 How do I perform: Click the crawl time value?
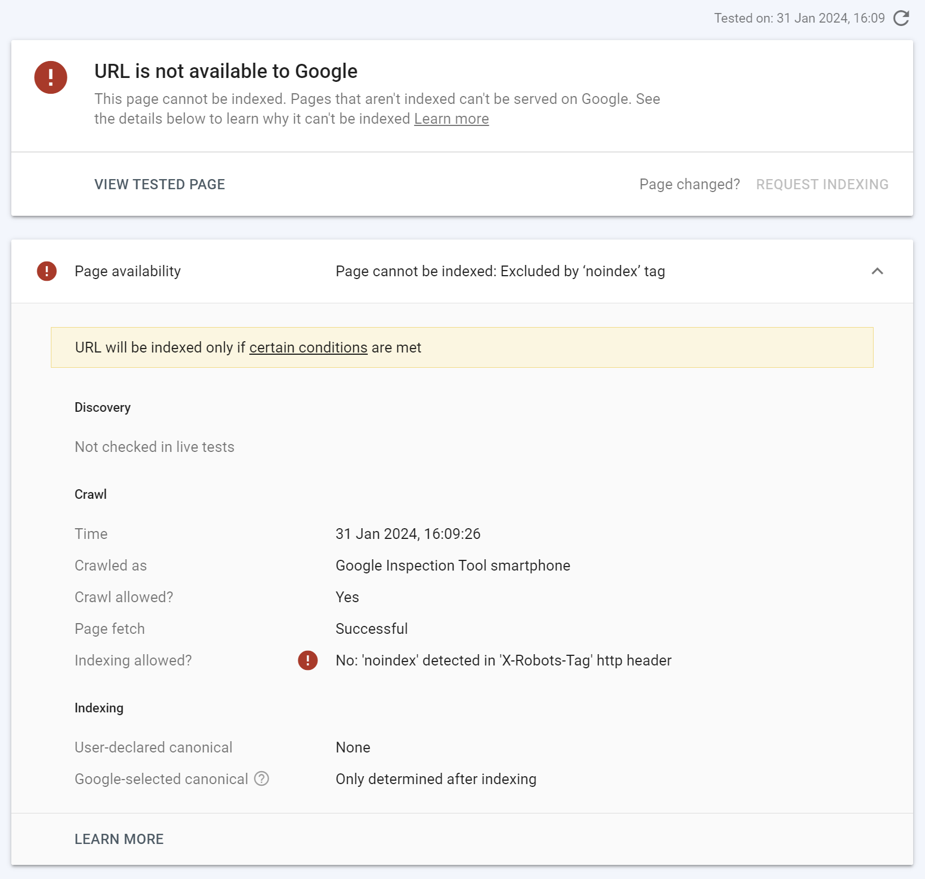click(x=407, y=534)
